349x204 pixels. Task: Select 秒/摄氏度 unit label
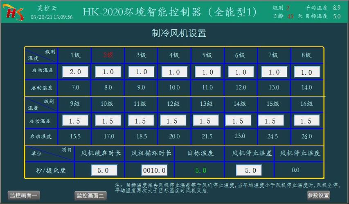[51, 170]
